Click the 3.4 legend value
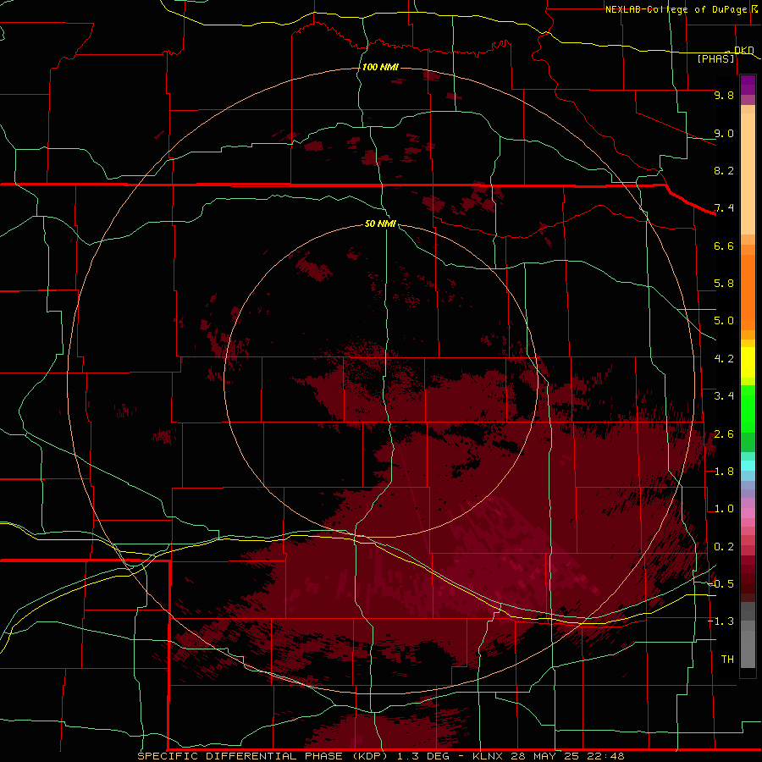This screenshot has width=762, height=762. (x=724, y=396)
